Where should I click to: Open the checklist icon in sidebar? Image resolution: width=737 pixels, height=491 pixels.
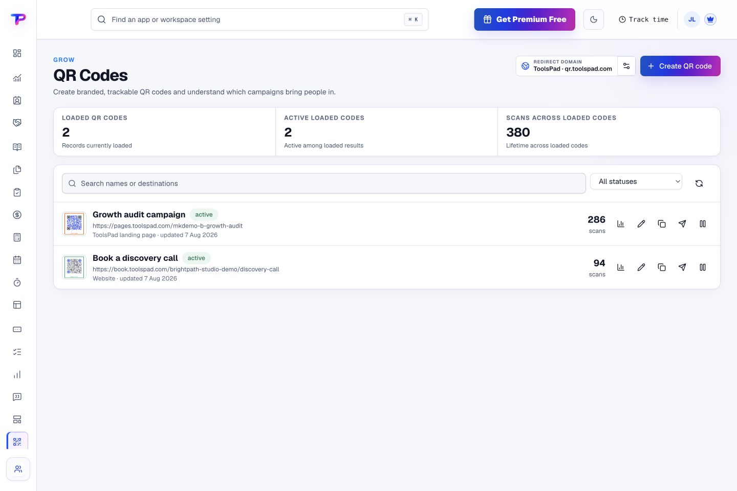(x=17, y=352)
